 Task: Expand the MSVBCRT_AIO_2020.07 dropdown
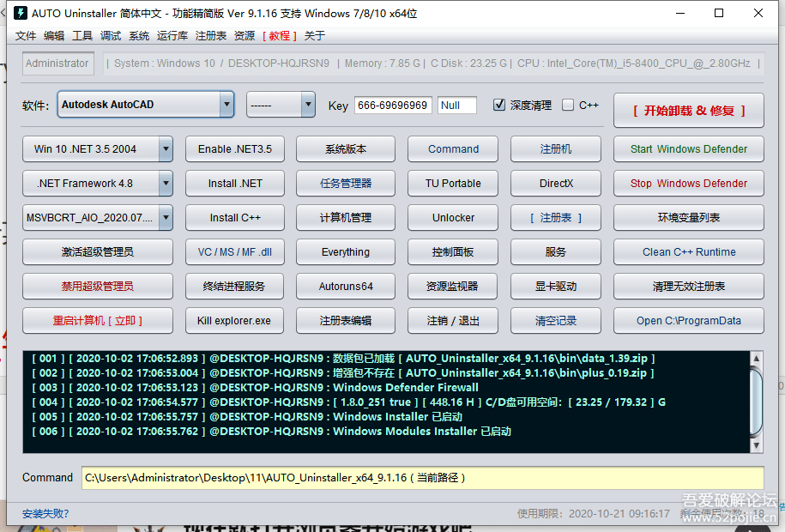coord(166,217)
